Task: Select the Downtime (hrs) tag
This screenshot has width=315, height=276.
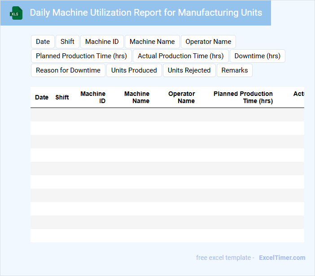Action: pyautogui.click(x=257, y=56)
